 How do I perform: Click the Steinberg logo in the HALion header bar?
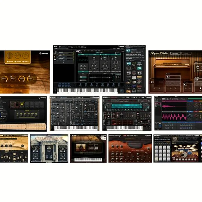(121, 46)
